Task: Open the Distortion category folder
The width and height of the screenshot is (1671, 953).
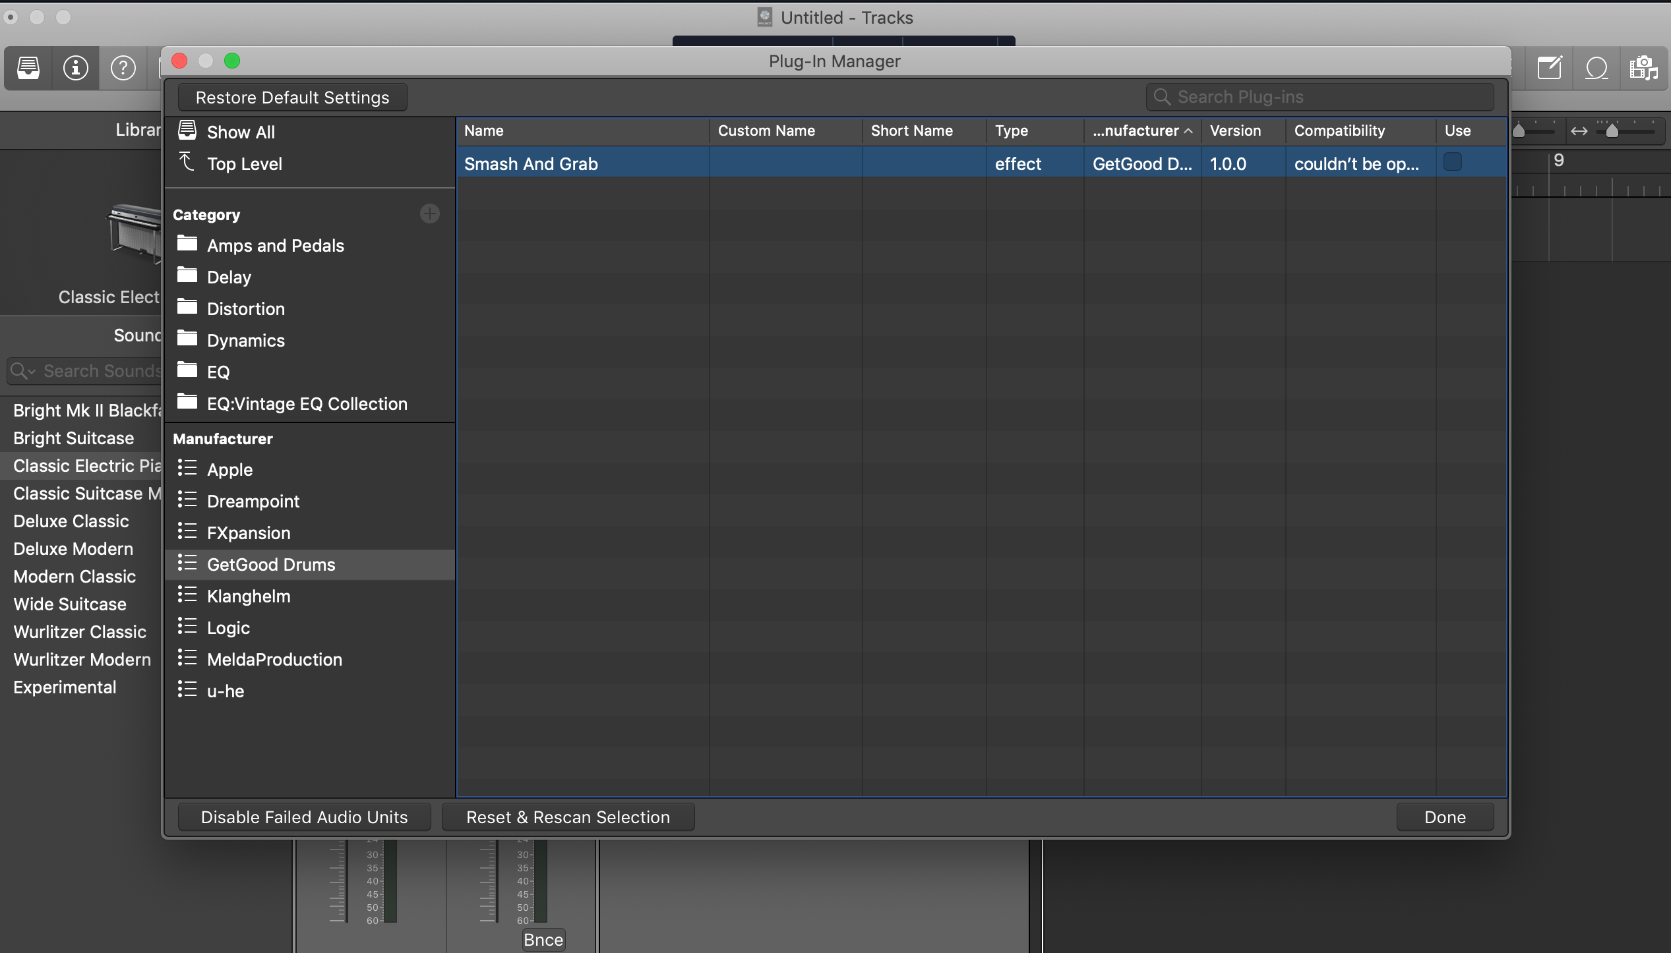Action: click(245, 308)
